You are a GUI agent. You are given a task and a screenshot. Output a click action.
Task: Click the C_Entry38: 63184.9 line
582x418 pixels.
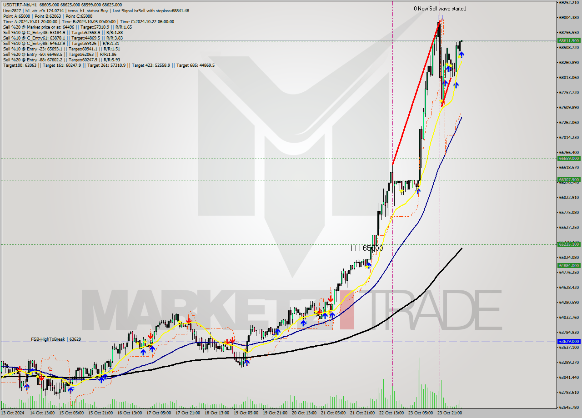(x=63, y=32)
